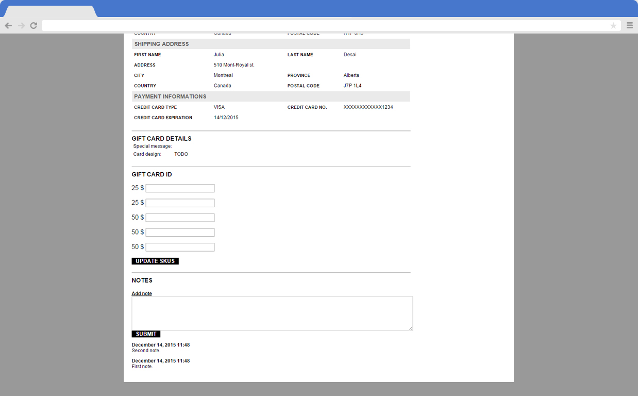
Task: Open the browser hamburger menu
Action: pos(630,25)
